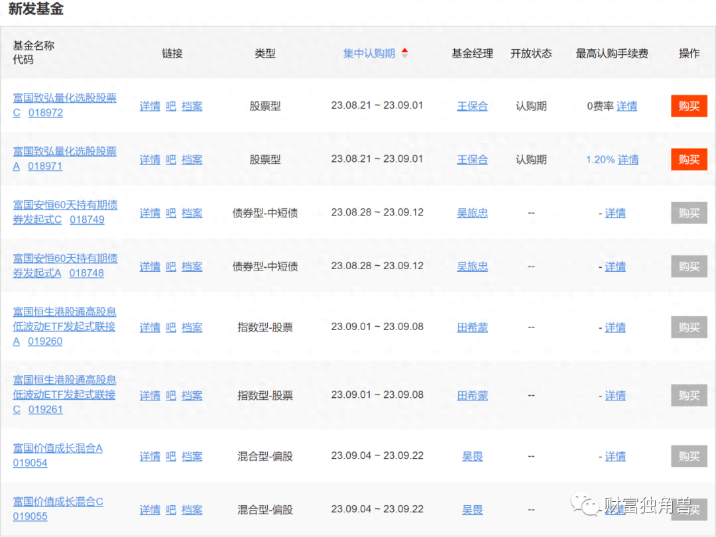Open fee 详情 link beside 1.20%
The width and height of the screenshot is (716, 537).
coord(628,160)
